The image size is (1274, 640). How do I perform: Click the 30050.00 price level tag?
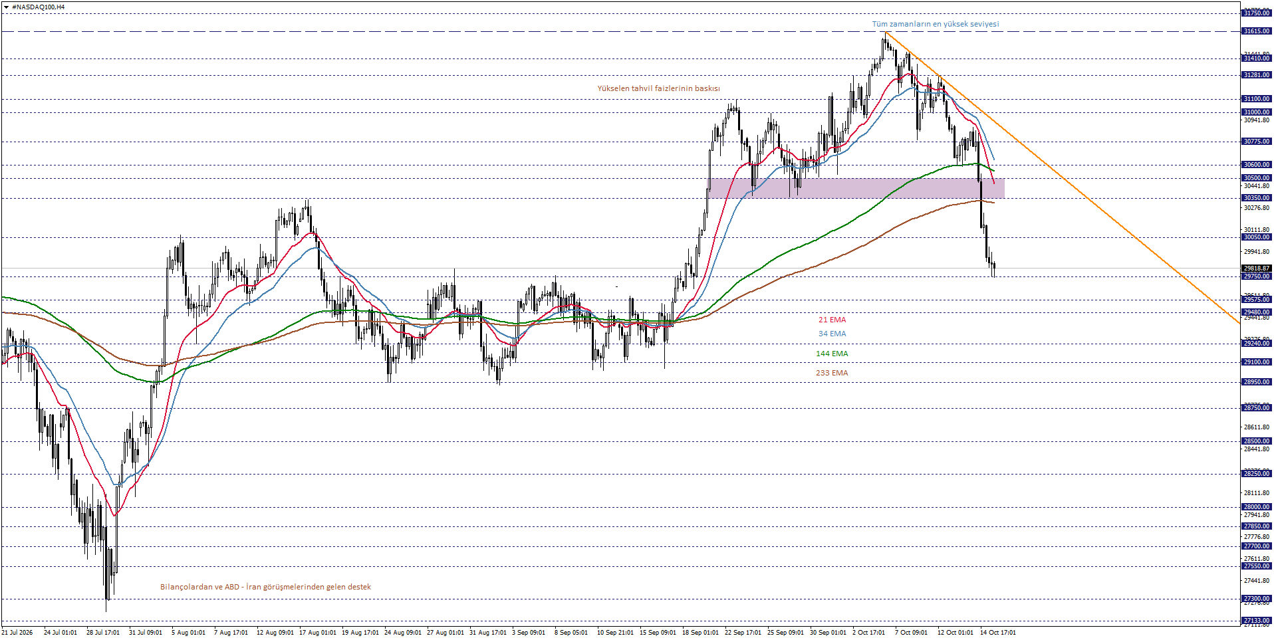[1256, 237]
